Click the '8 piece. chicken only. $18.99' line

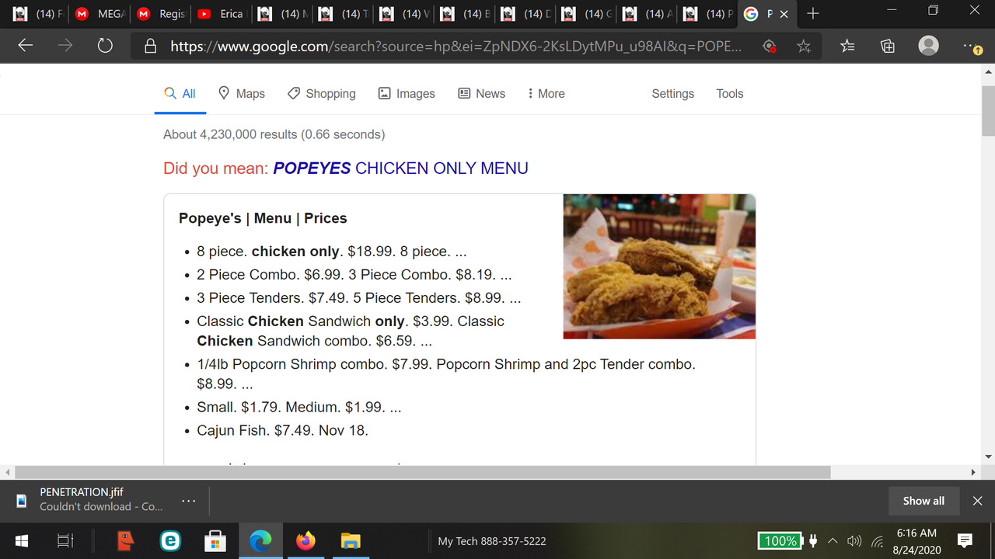click(332, 252)
